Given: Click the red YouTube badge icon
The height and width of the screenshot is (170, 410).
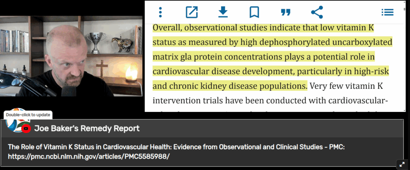Looking at the screenshot, I should [x=26, y=129].
